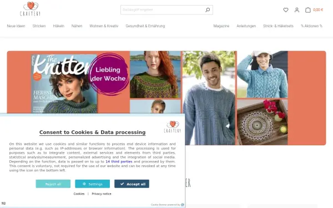Screen dimensions: 333x208
Task: Open the Neue Ideen menu
Action: tap(16, 26)
